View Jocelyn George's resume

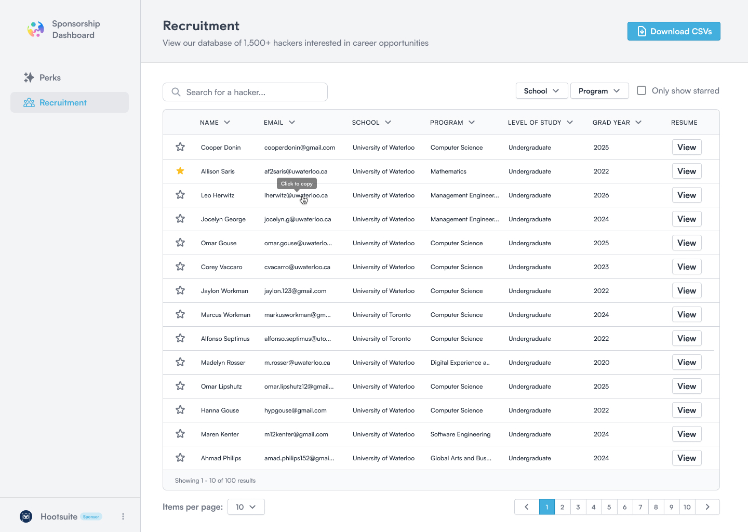[x=686, y=219]
